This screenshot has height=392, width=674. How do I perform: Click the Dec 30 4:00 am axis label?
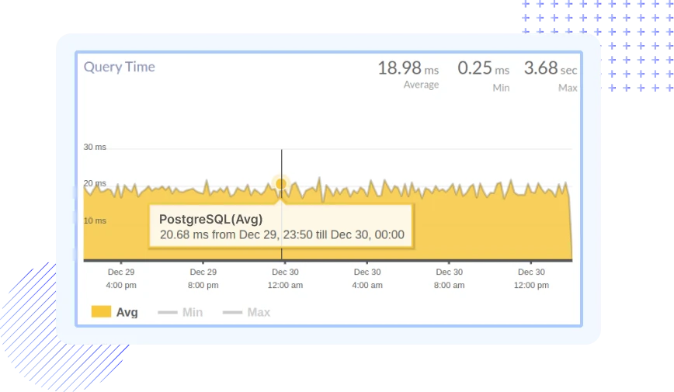367,279
